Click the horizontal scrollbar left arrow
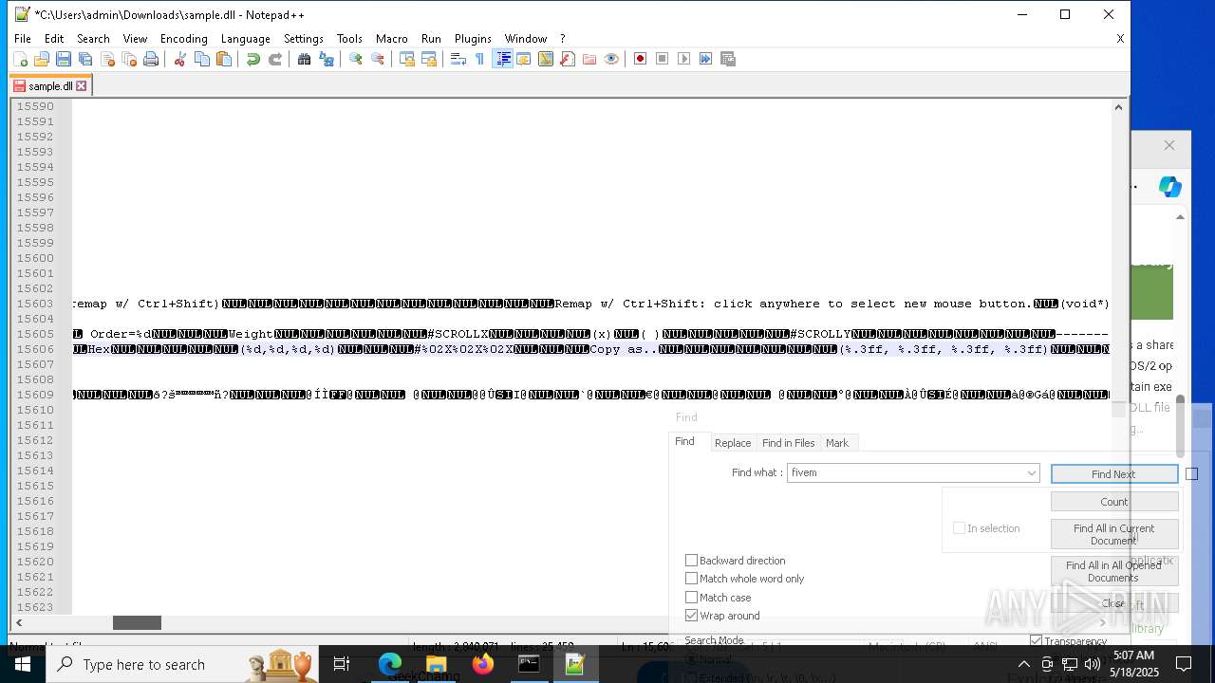 pos(19,623)
